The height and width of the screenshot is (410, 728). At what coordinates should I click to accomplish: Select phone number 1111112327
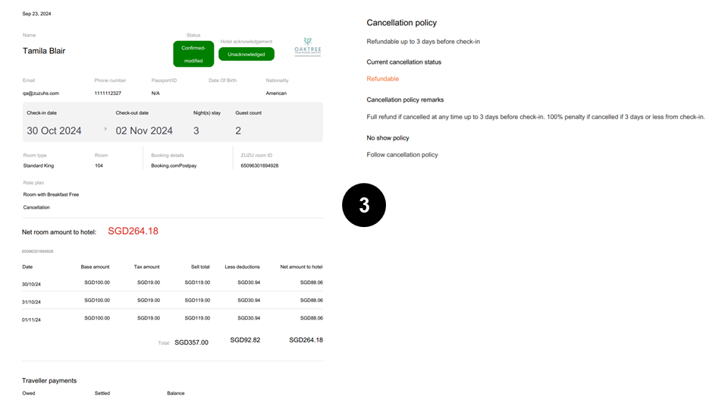point(108,93)
